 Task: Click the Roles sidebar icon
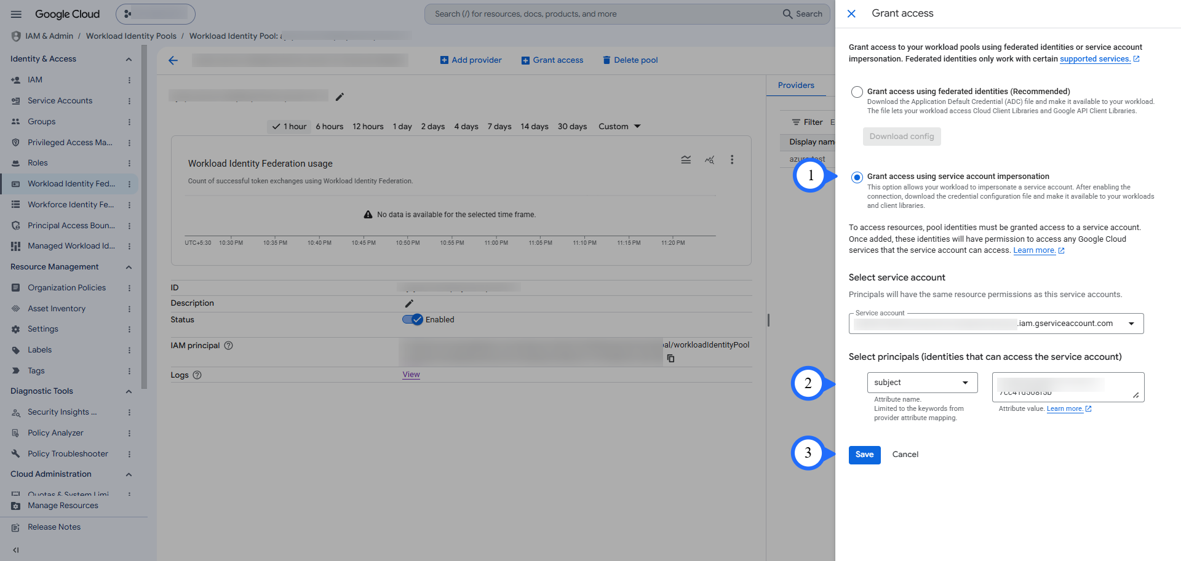pyautogui.click(x=16, y=163)
